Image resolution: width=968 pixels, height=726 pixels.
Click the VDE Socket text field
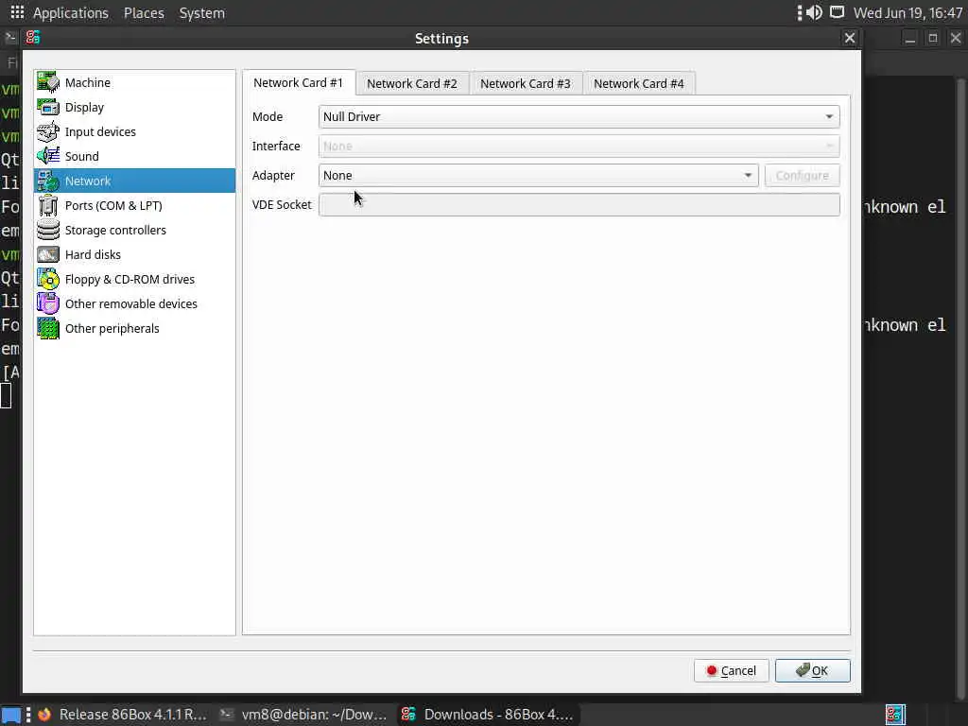(x=579, y=205)
